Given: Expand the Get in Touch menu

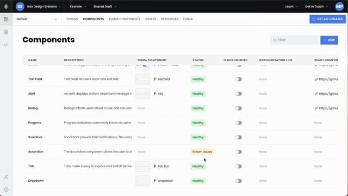Looking at the screenshot, I should (x=316, y=7).
